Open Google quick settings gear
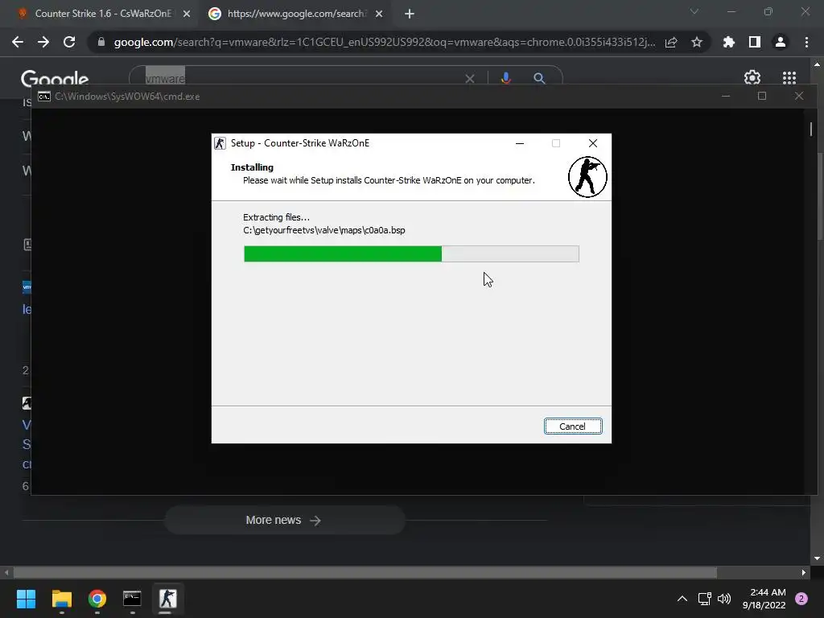824x618 pixels. click(x=752, y=78)
